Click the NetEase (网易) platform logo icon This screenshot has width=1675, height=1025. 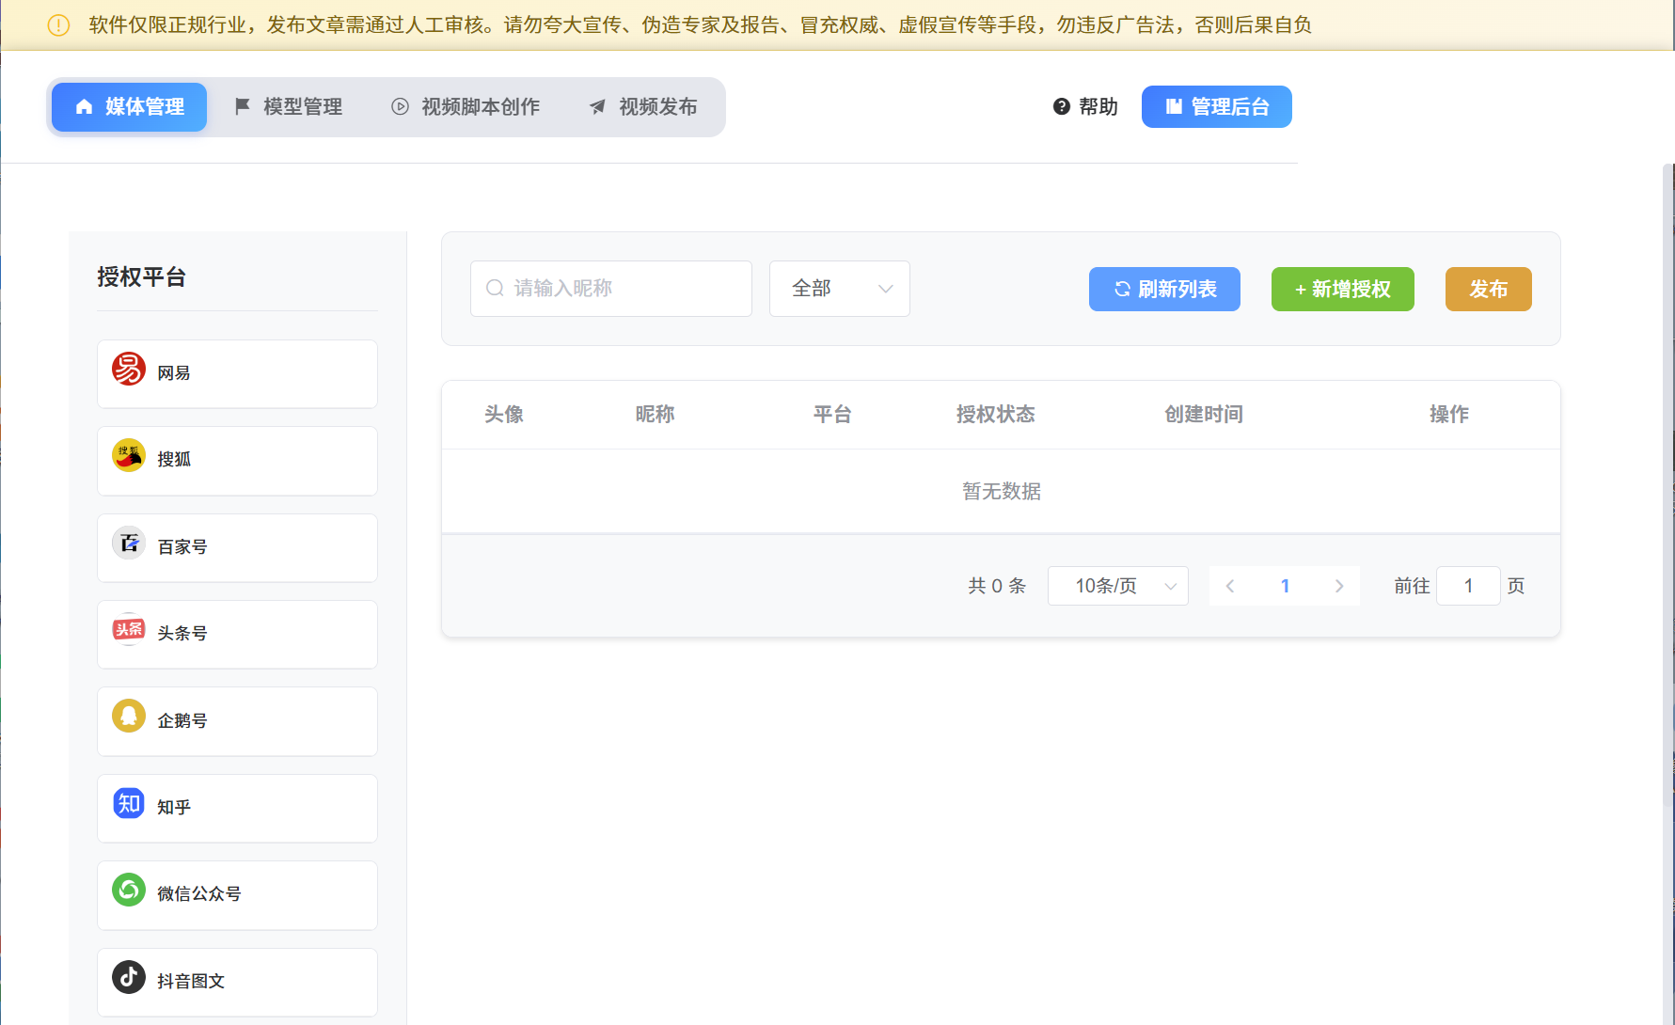click(129, 369)
